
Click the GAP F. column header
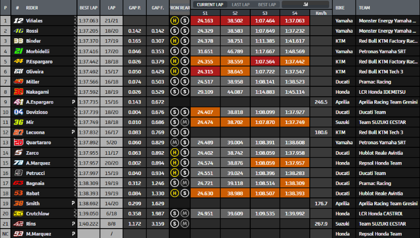pos(157,8)
